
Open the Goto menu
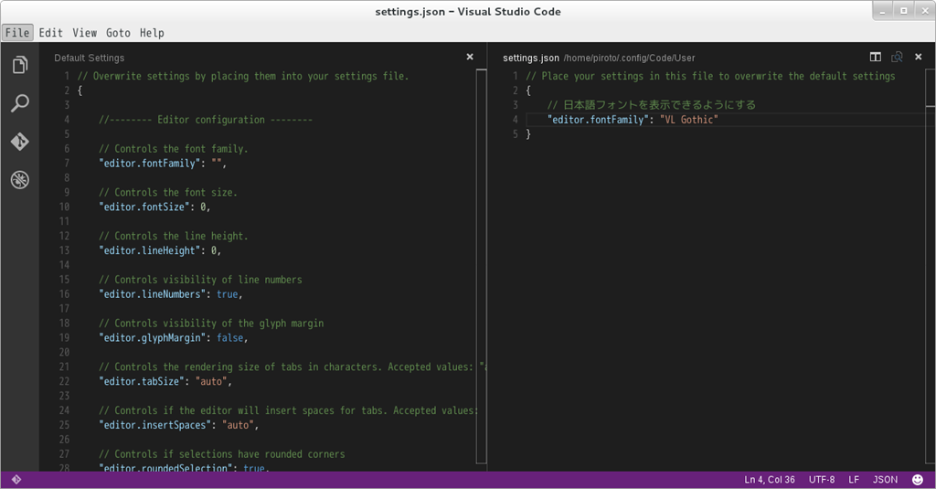pos(118,33)
